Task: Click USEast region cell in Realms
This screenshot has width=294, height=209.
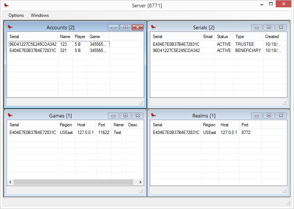Action: coord(209,133)
